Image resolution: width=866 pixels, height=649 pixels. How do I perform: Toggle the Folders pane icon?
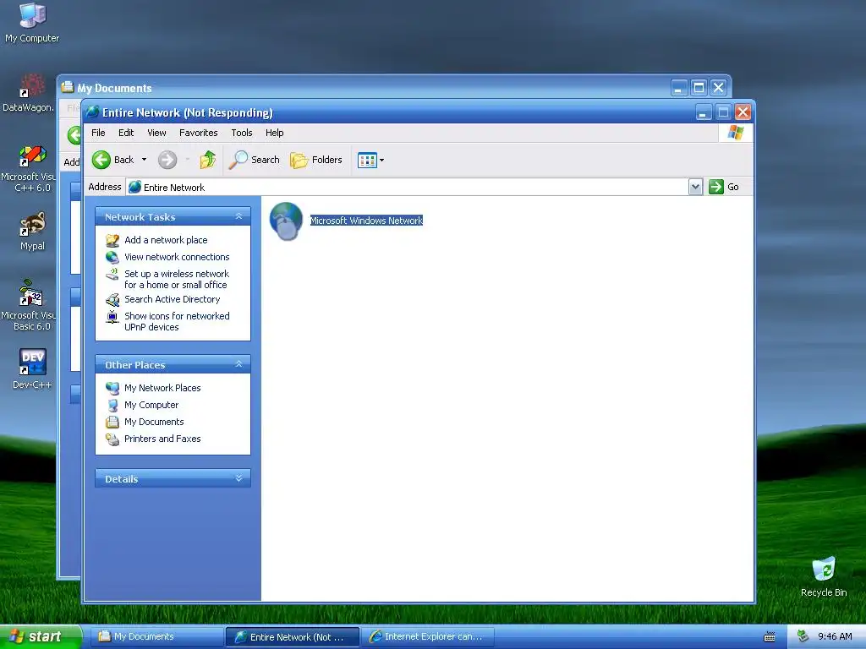[x=299, y=160]
